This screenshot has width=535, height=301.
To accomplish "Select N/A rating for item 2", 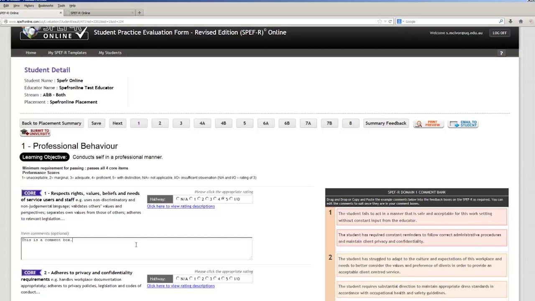I will click(178, 278).
